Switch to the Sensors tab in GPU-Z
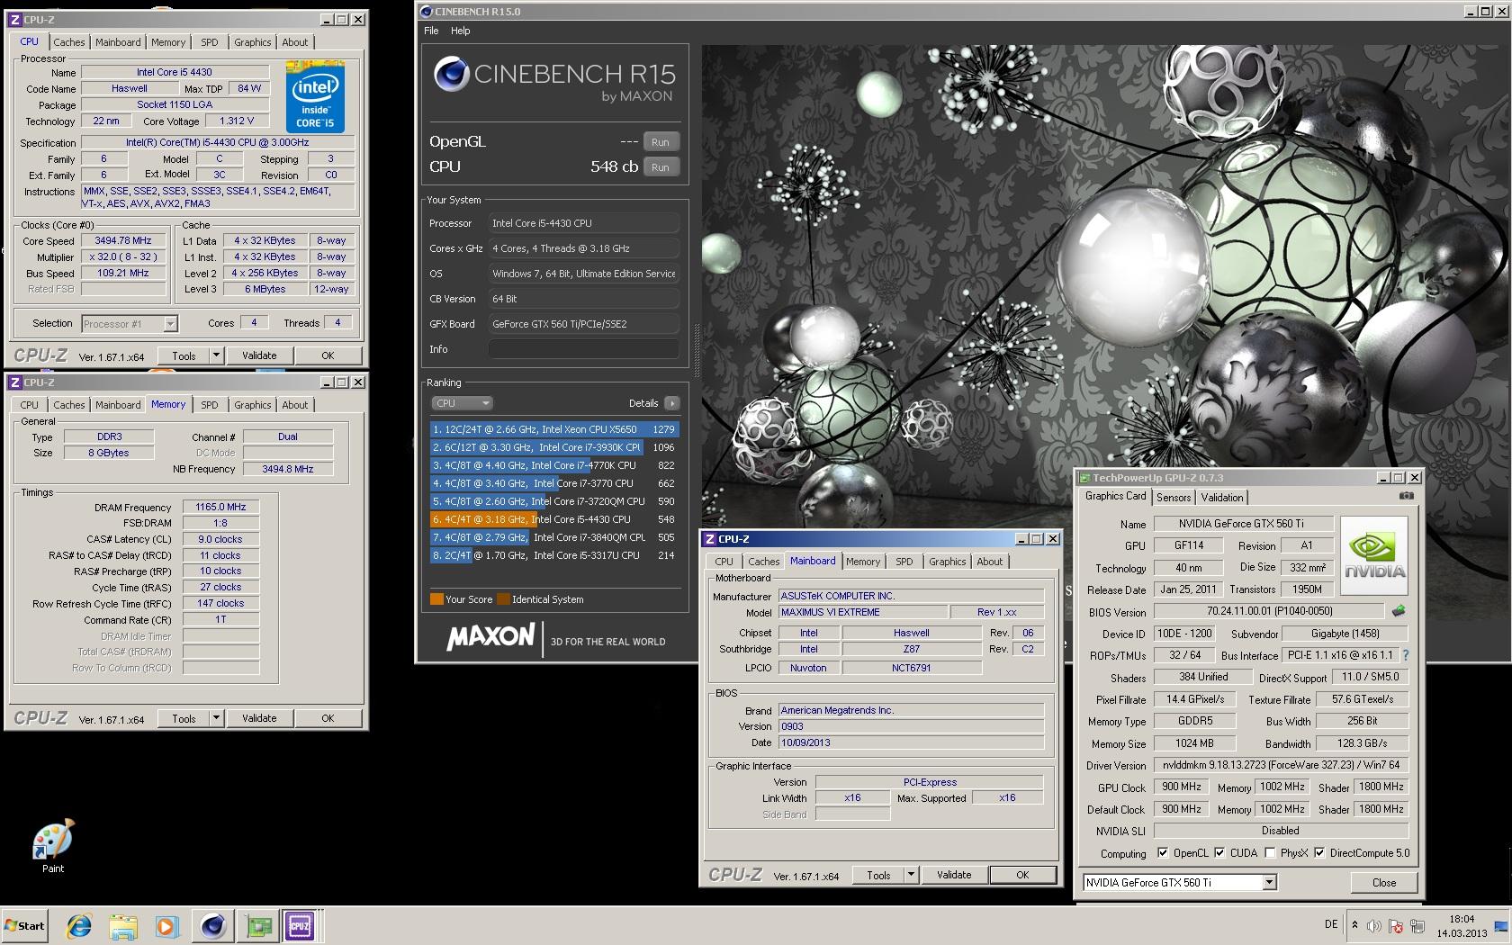 pyautogui.click(x=1174, y=498)
